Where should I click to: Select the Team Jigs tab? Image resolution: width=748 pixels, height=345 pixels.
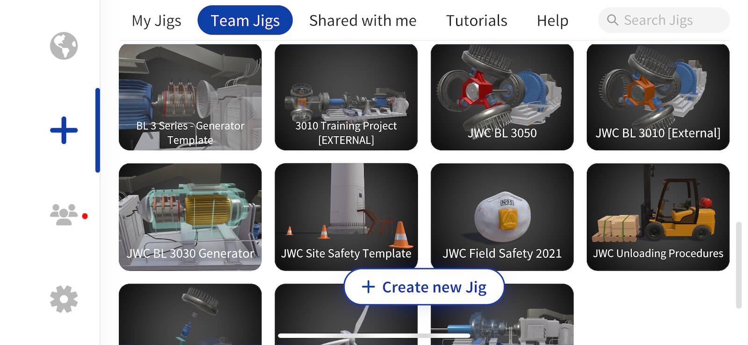tap(245, 20)
